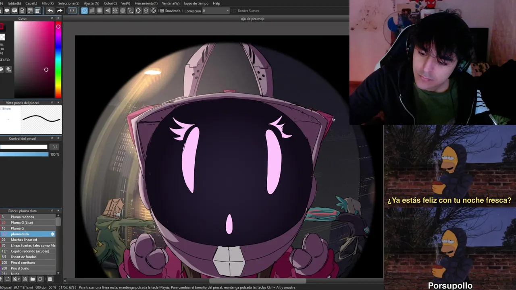Undock the Color panel
516x290 pixels.
click(x=52, y=19)
